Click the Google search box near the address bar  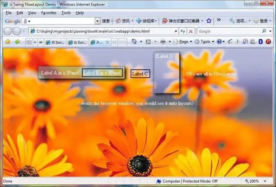(229, 31)
